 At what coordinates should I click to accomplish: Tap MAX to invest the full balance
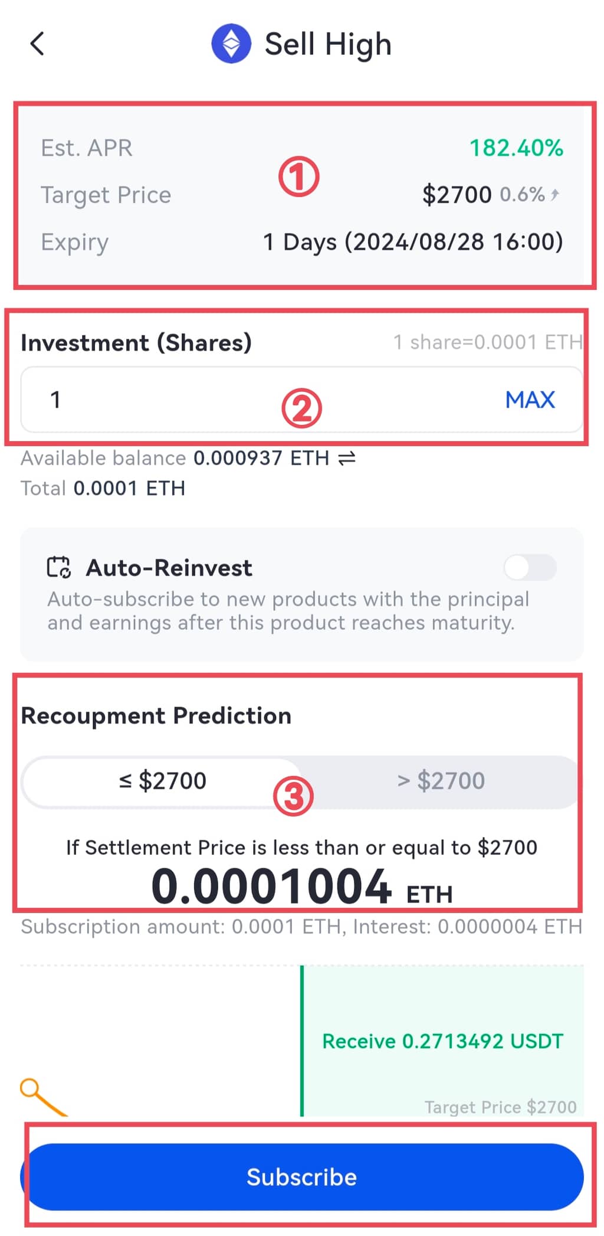click(x=530, y=400)
